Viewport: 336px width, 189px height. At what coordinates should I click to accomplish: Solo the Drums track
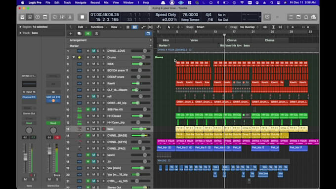click(x=98, y=57)
